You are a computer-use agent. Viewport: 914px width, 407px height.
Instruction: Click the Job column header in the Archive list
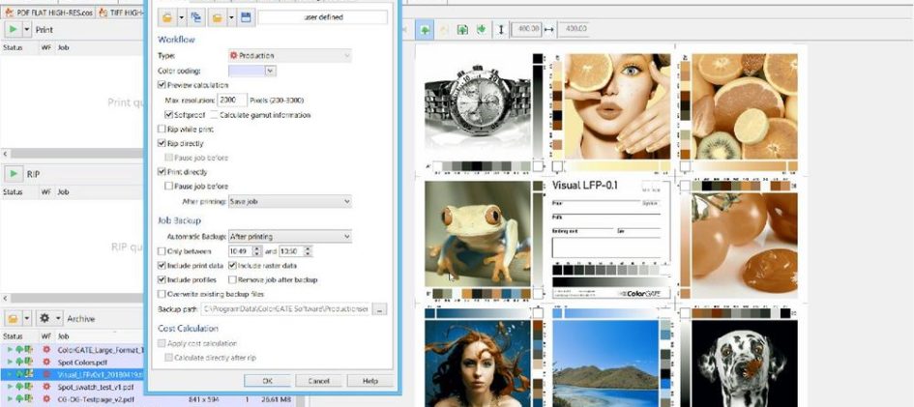(x=63, y=336)
